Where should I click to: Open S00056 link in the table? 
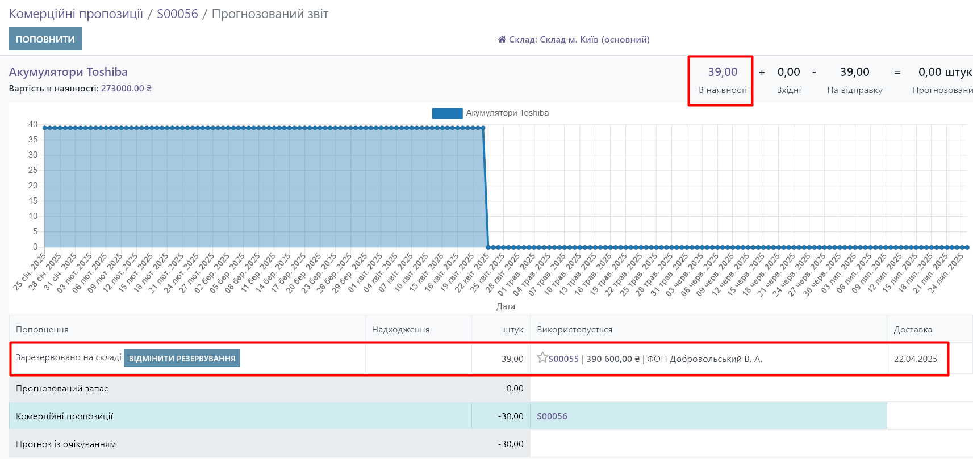[552, 416]
